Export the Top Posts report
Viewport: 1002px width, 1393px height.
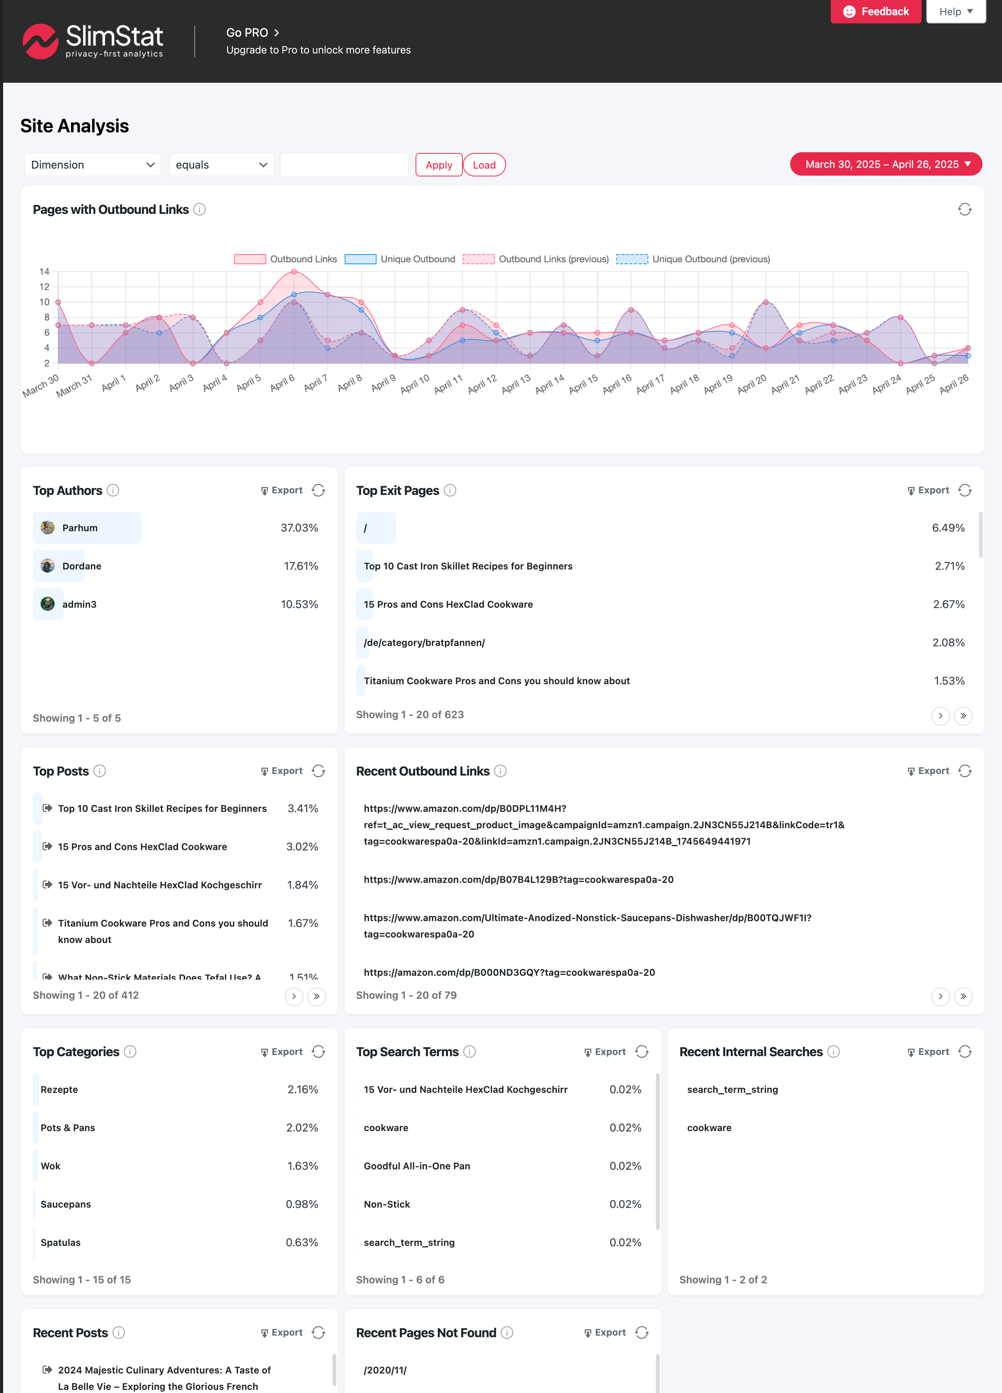pos(282,771)
